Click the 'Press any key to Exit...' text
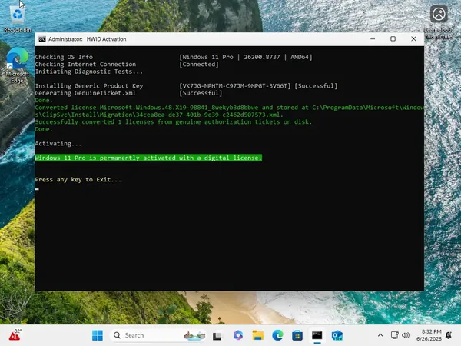 click(x=78, y=180)
